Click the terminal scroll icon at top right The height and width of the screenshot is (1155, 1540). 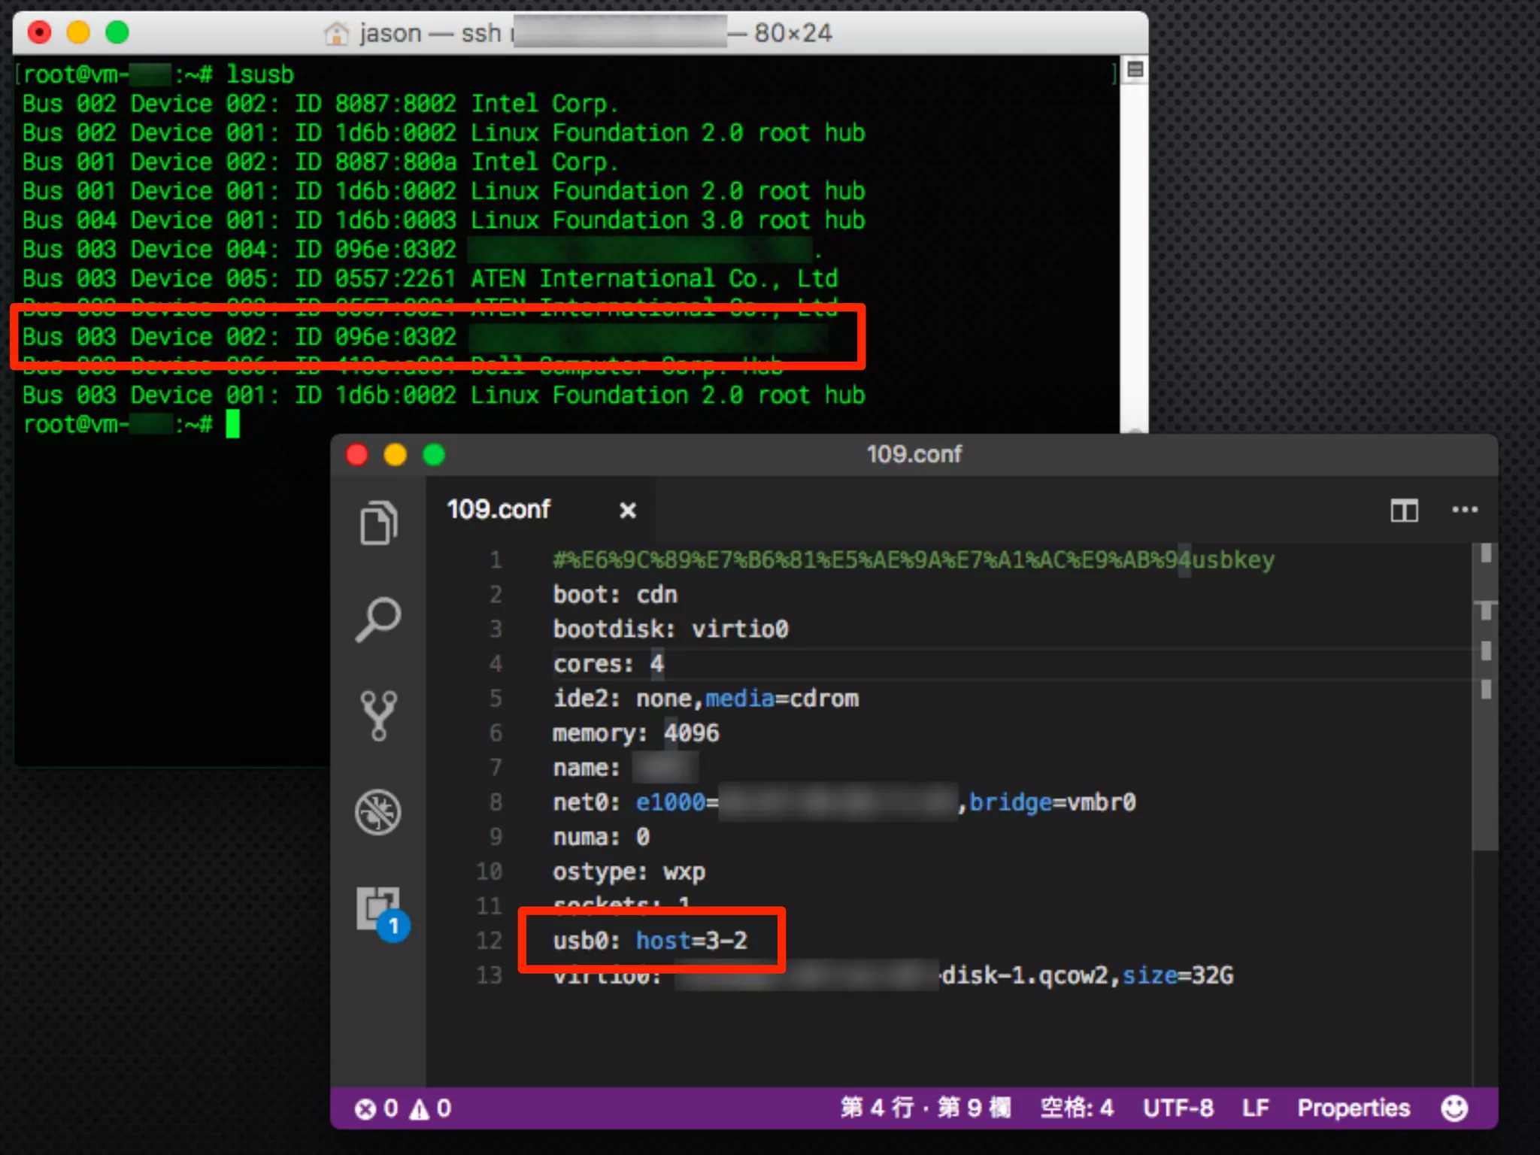(1135, 70)
